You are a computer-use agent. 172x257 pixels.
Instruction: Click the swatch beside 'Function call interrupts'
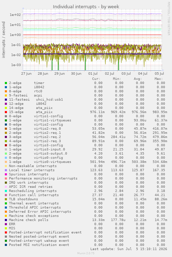click(6, 195)
